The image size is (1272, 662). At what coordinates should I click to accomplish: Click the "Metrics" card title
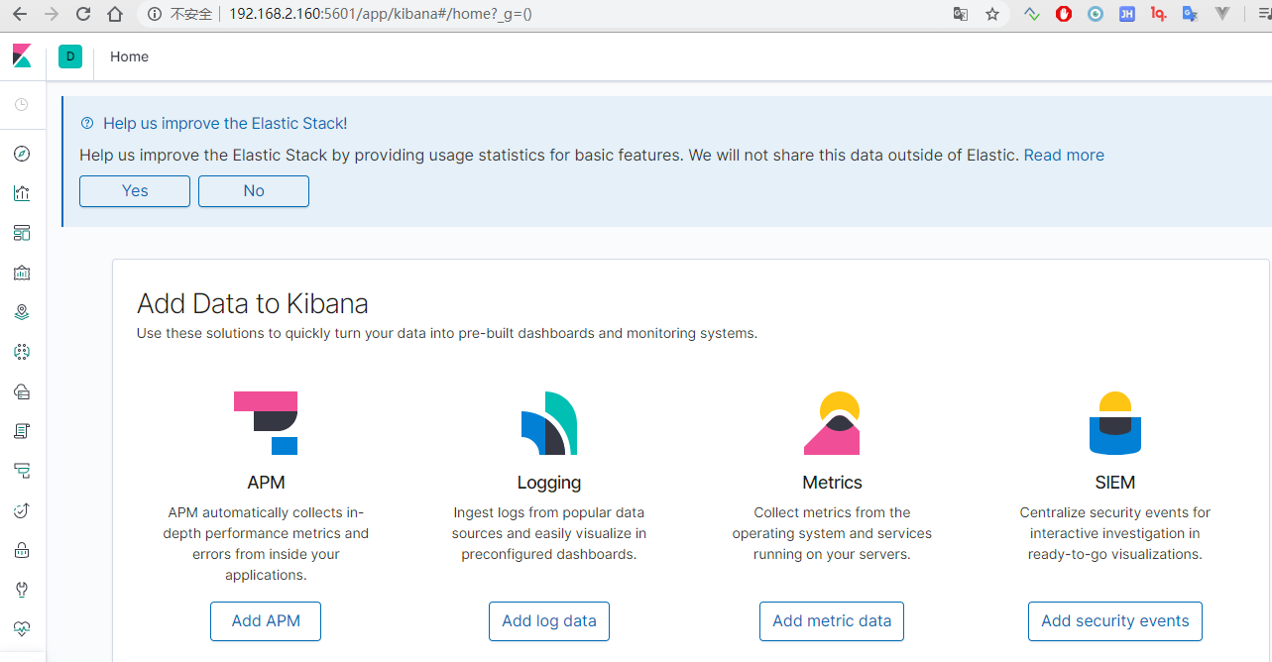(832, 483)
